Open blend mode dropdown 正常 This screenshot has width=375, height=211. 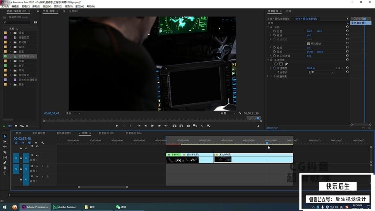321,72
